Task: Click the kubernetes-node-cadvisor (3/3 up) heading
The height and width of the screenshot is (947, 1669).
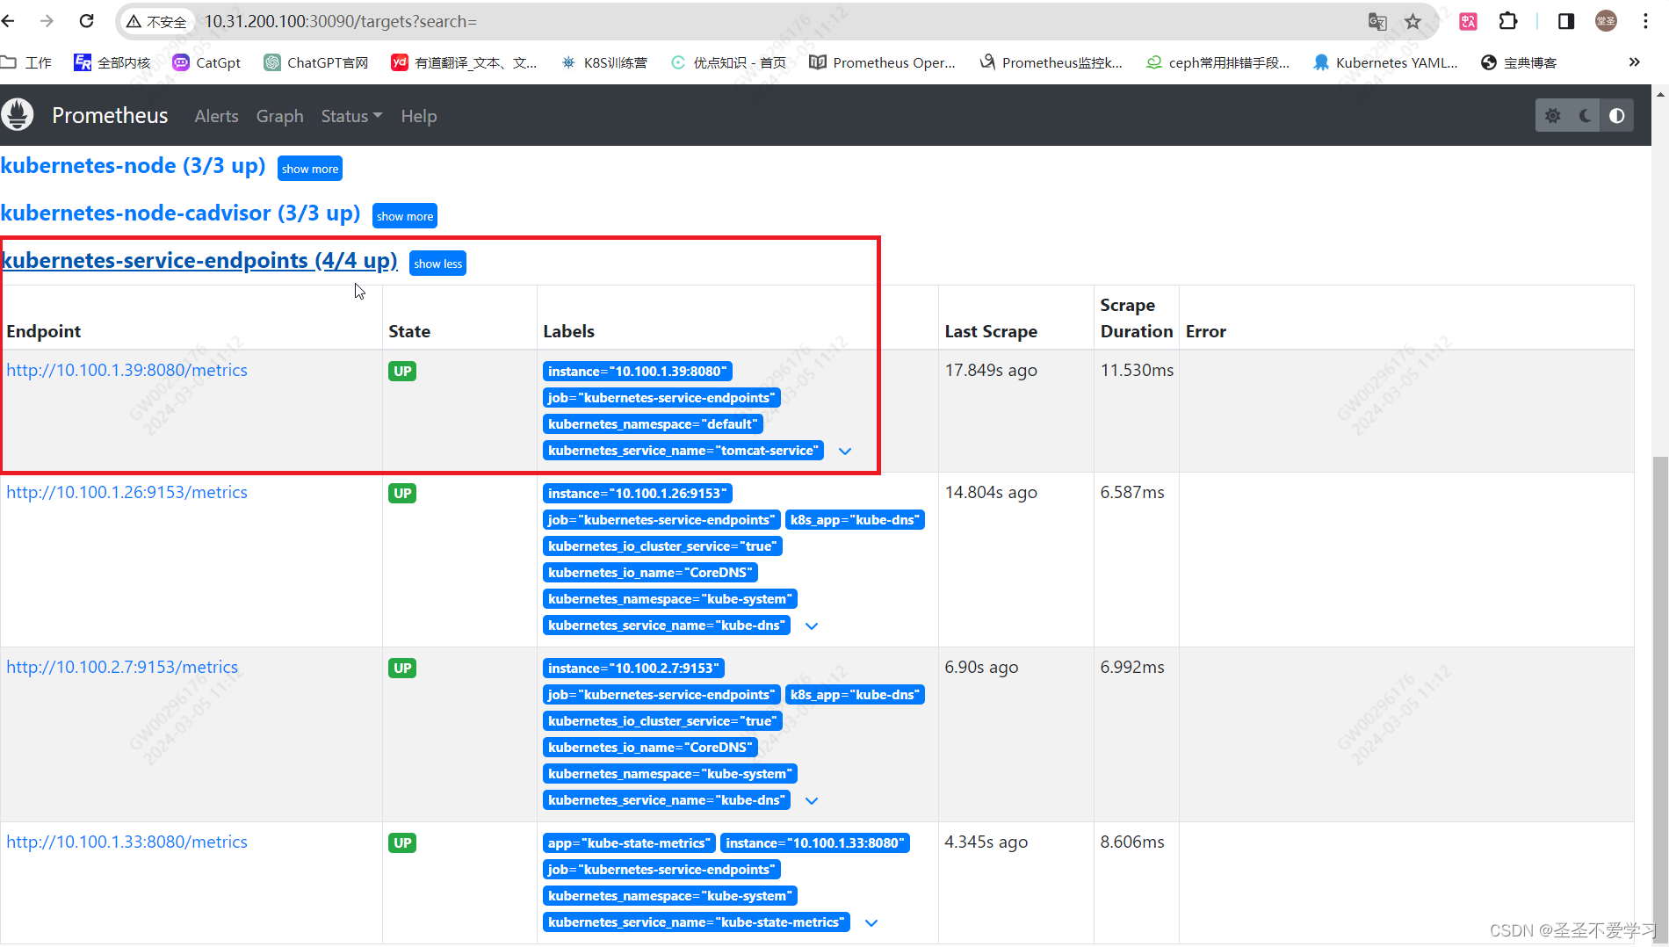Action: click(x=181, y=213)
